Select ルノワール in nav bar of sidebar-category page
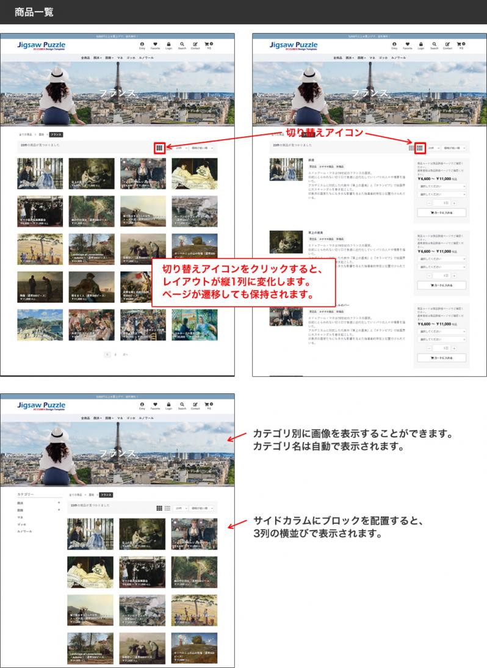The width and height of the screenshot is (487, 668). (x=146, y=418)
